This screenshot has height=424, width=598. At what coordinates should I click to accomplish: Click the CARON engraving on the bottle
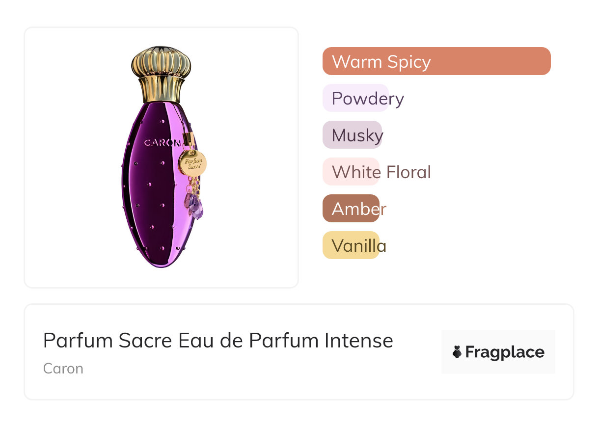tap(162, 143)
